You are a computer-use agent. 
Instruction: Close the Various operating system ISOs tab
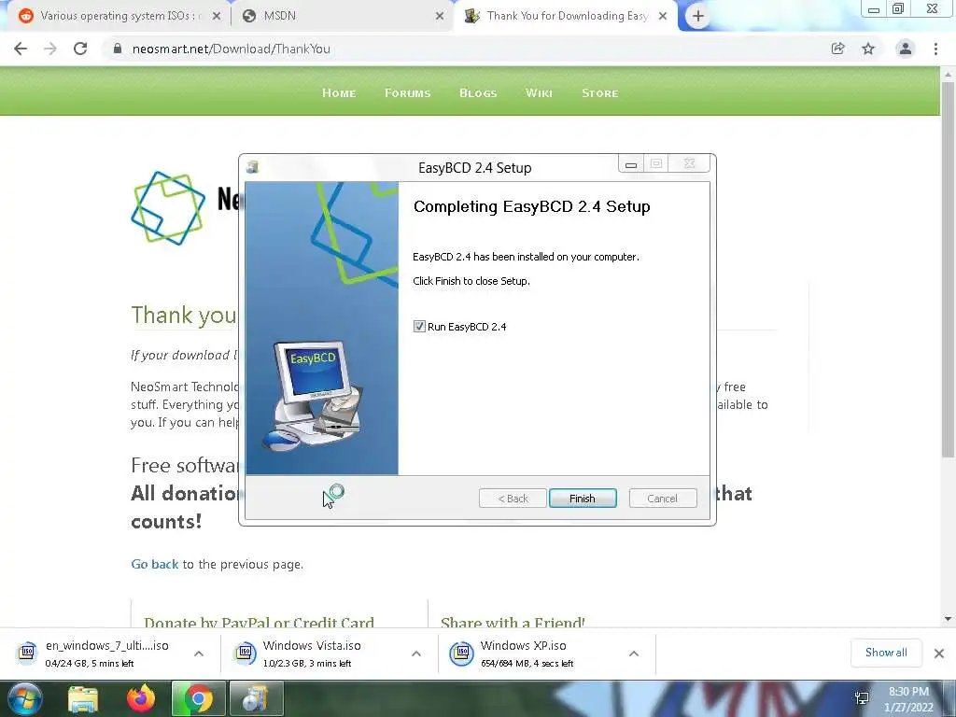217,17
